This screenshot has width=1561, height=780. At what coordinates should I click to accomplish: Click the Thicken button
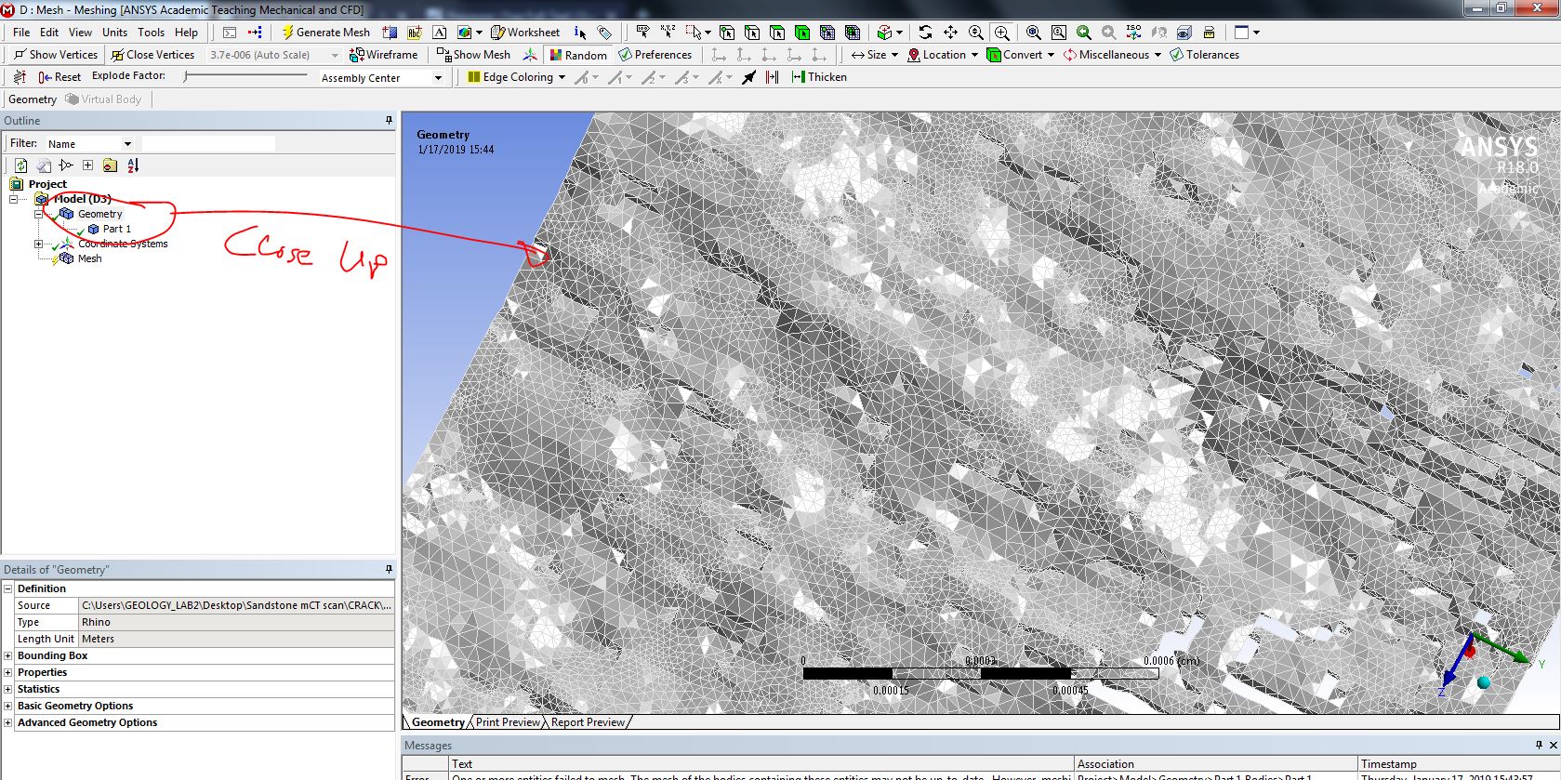[x=818, y=77]
